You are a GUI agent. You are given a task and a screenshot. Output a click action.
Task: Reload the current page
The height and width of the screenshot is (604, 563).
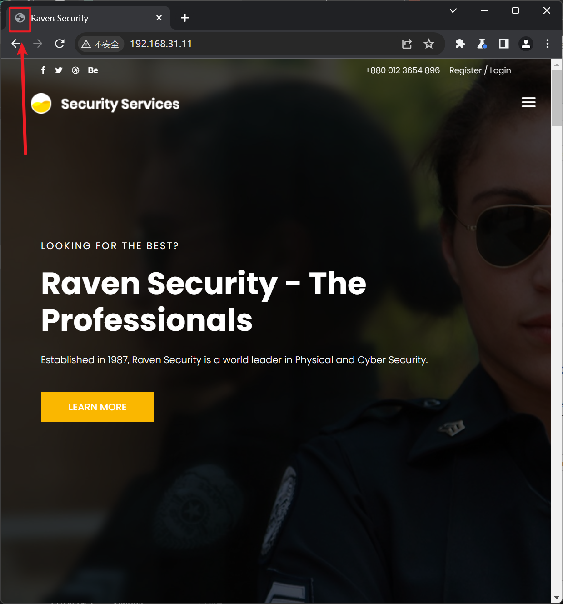pos(60,44)
